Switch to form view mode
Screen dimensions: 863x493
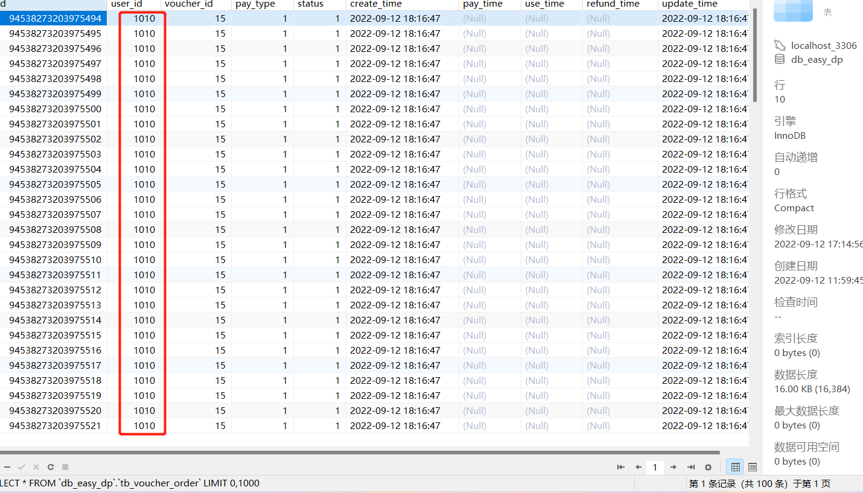[x=753, y=467]
